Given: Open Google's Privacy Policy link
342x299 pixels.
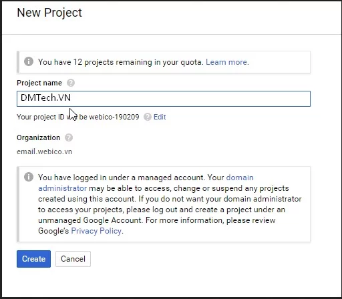Looking at the screenshot, I should pos(96,231).
